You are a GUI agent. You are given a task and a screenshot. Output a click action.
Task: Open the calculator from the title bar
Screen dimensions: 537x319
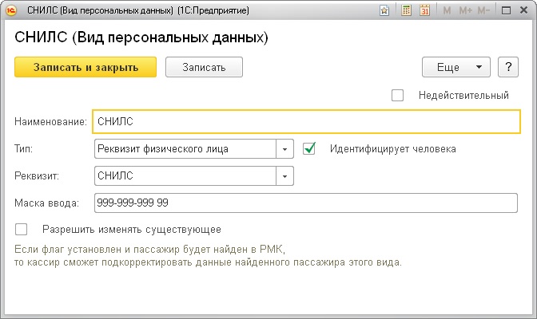(406, 11)
